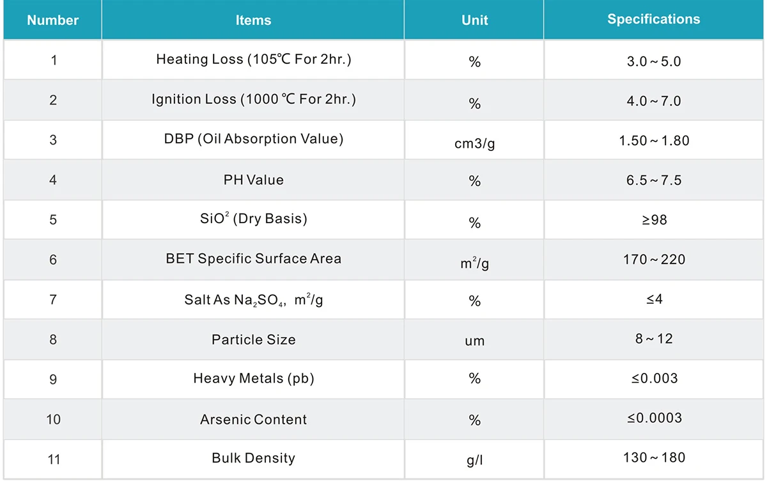The width and height of the screenshot is (767, 481).
Task: Click the Number column header
Action: (x=52, y=20)
